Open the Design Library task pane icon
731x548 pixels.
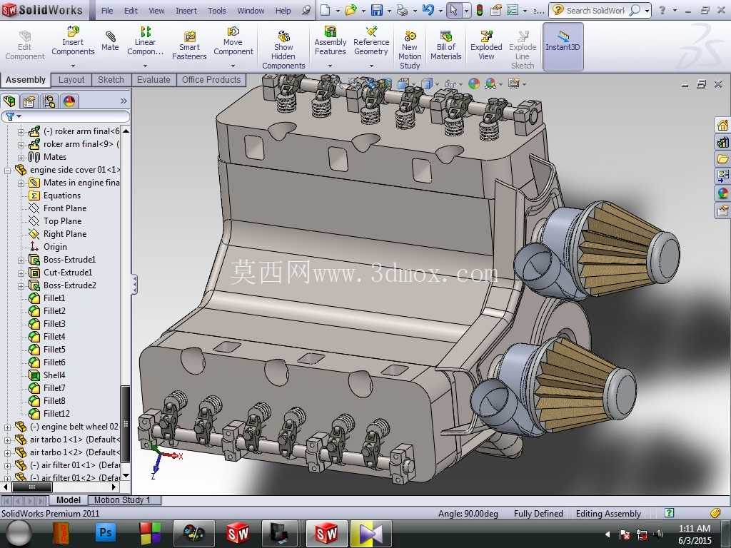[x=722, y=142]
